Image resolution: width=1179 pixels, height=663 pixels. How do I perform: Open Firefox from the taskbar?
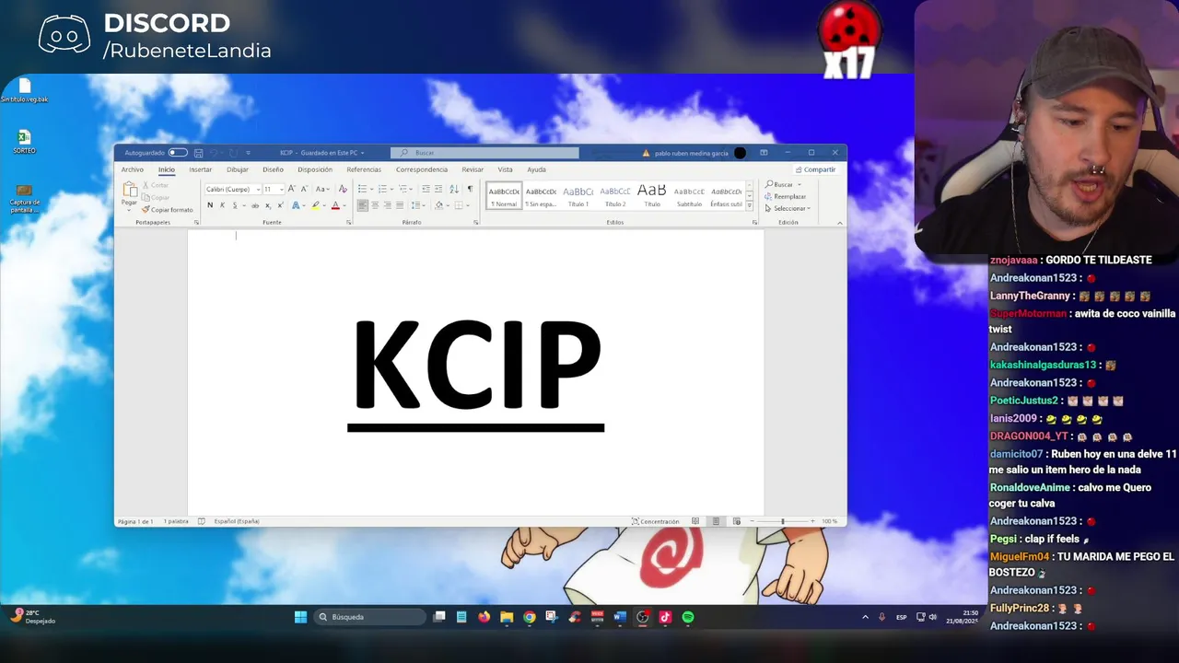(x=484, y=617)
